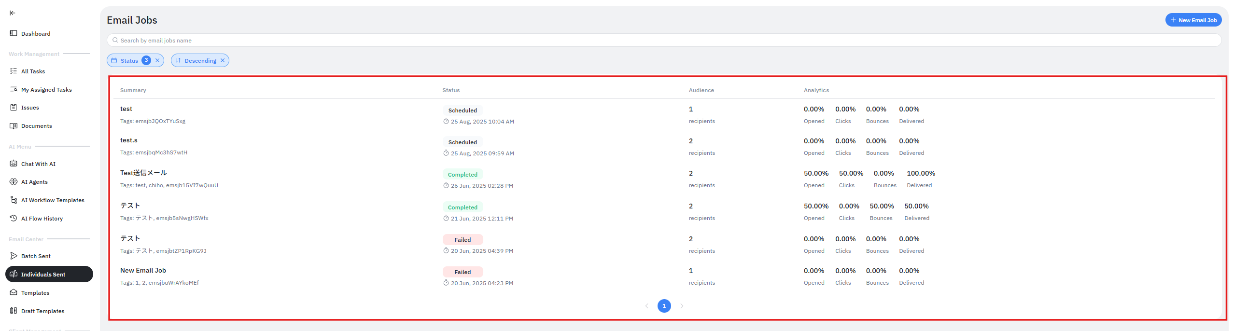
Task: Click the Issues clipboard icon
Action: [14, 108]
